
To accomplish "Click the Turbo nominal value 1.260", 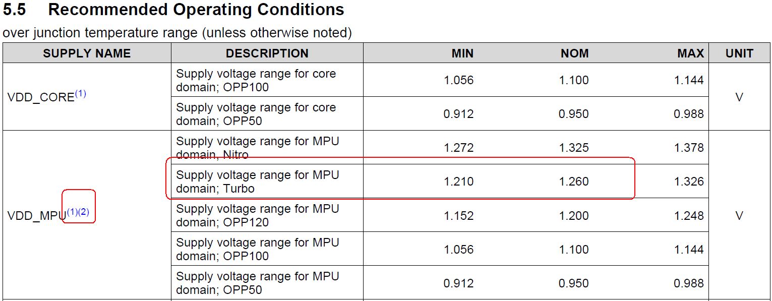I will (x=574, y=182).
